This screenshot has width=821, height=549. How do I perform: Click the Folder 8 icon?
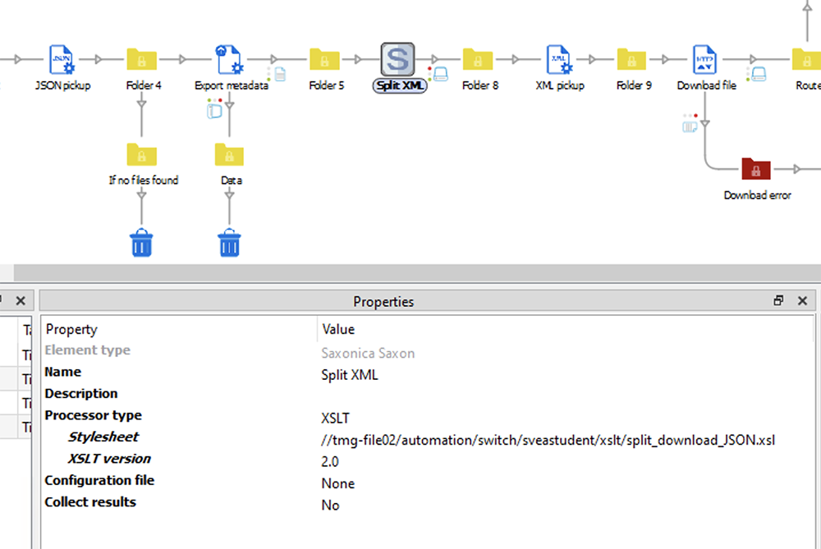(x=478, y=60)
